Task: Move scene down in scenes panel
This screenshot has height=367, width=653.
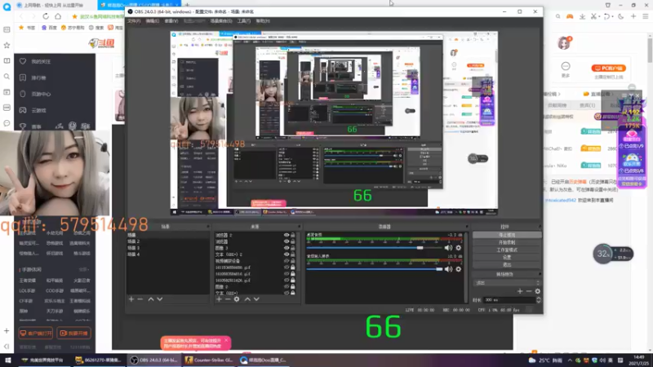Action: [159, 299]
